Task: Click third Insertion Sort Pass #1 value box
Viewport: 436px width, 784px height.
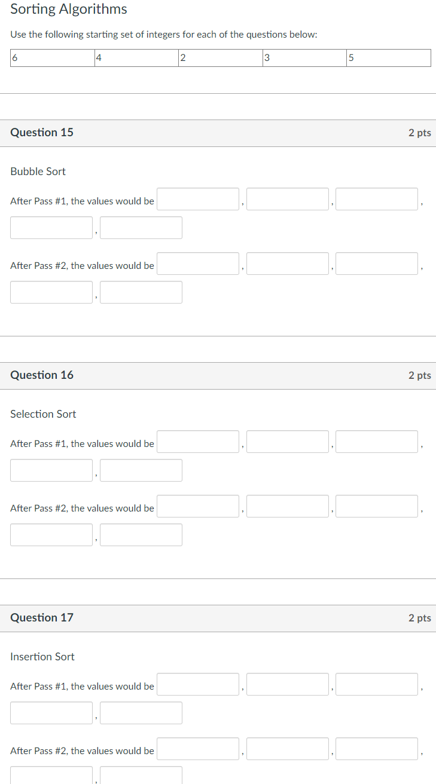Action: [377, 684]
